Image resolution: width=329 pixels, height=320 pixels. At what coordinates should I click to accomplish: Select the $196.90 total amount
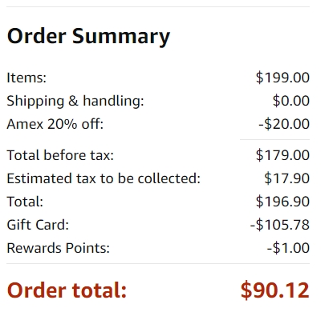coord(282,202)
